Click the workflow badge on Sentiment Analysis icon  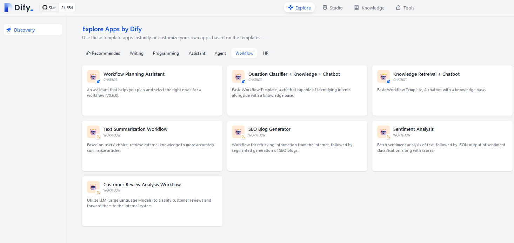point(388,137)
